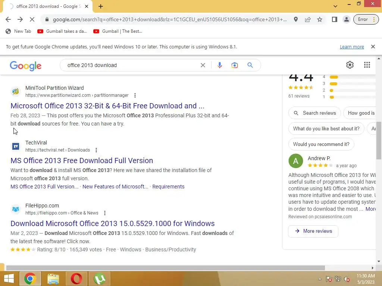Go forward with the forward arrow

(x=20, y=19)
